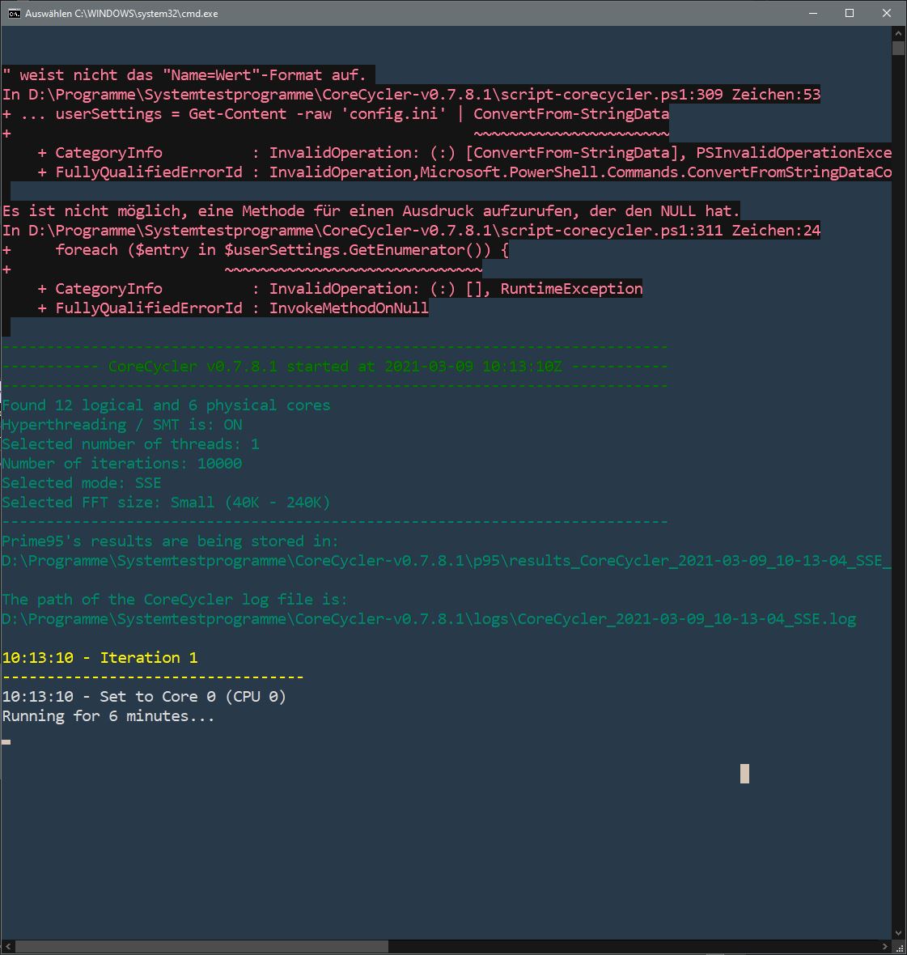Click "Prime95's results are being stored in:" line
The width and height of the screenshot is (907, 955).
(x=171, y=541)
